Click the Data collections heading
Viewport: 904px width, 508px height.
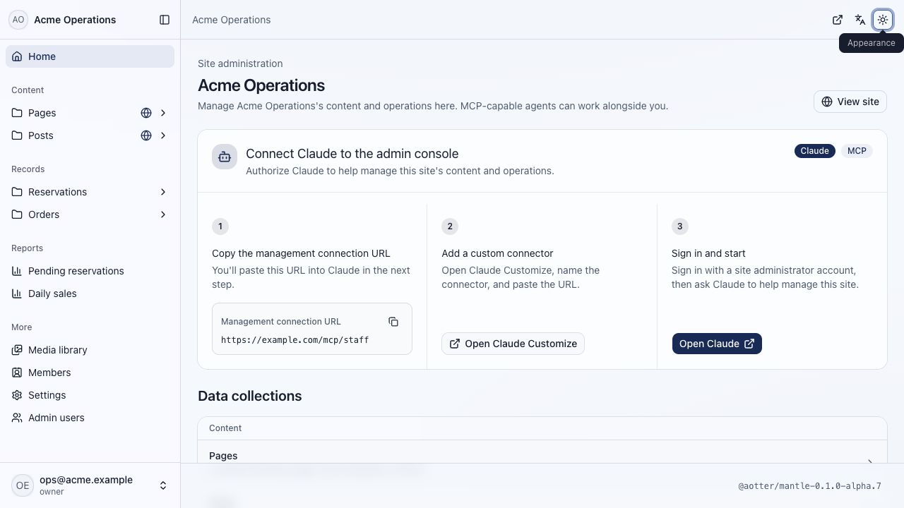[250, 396]
